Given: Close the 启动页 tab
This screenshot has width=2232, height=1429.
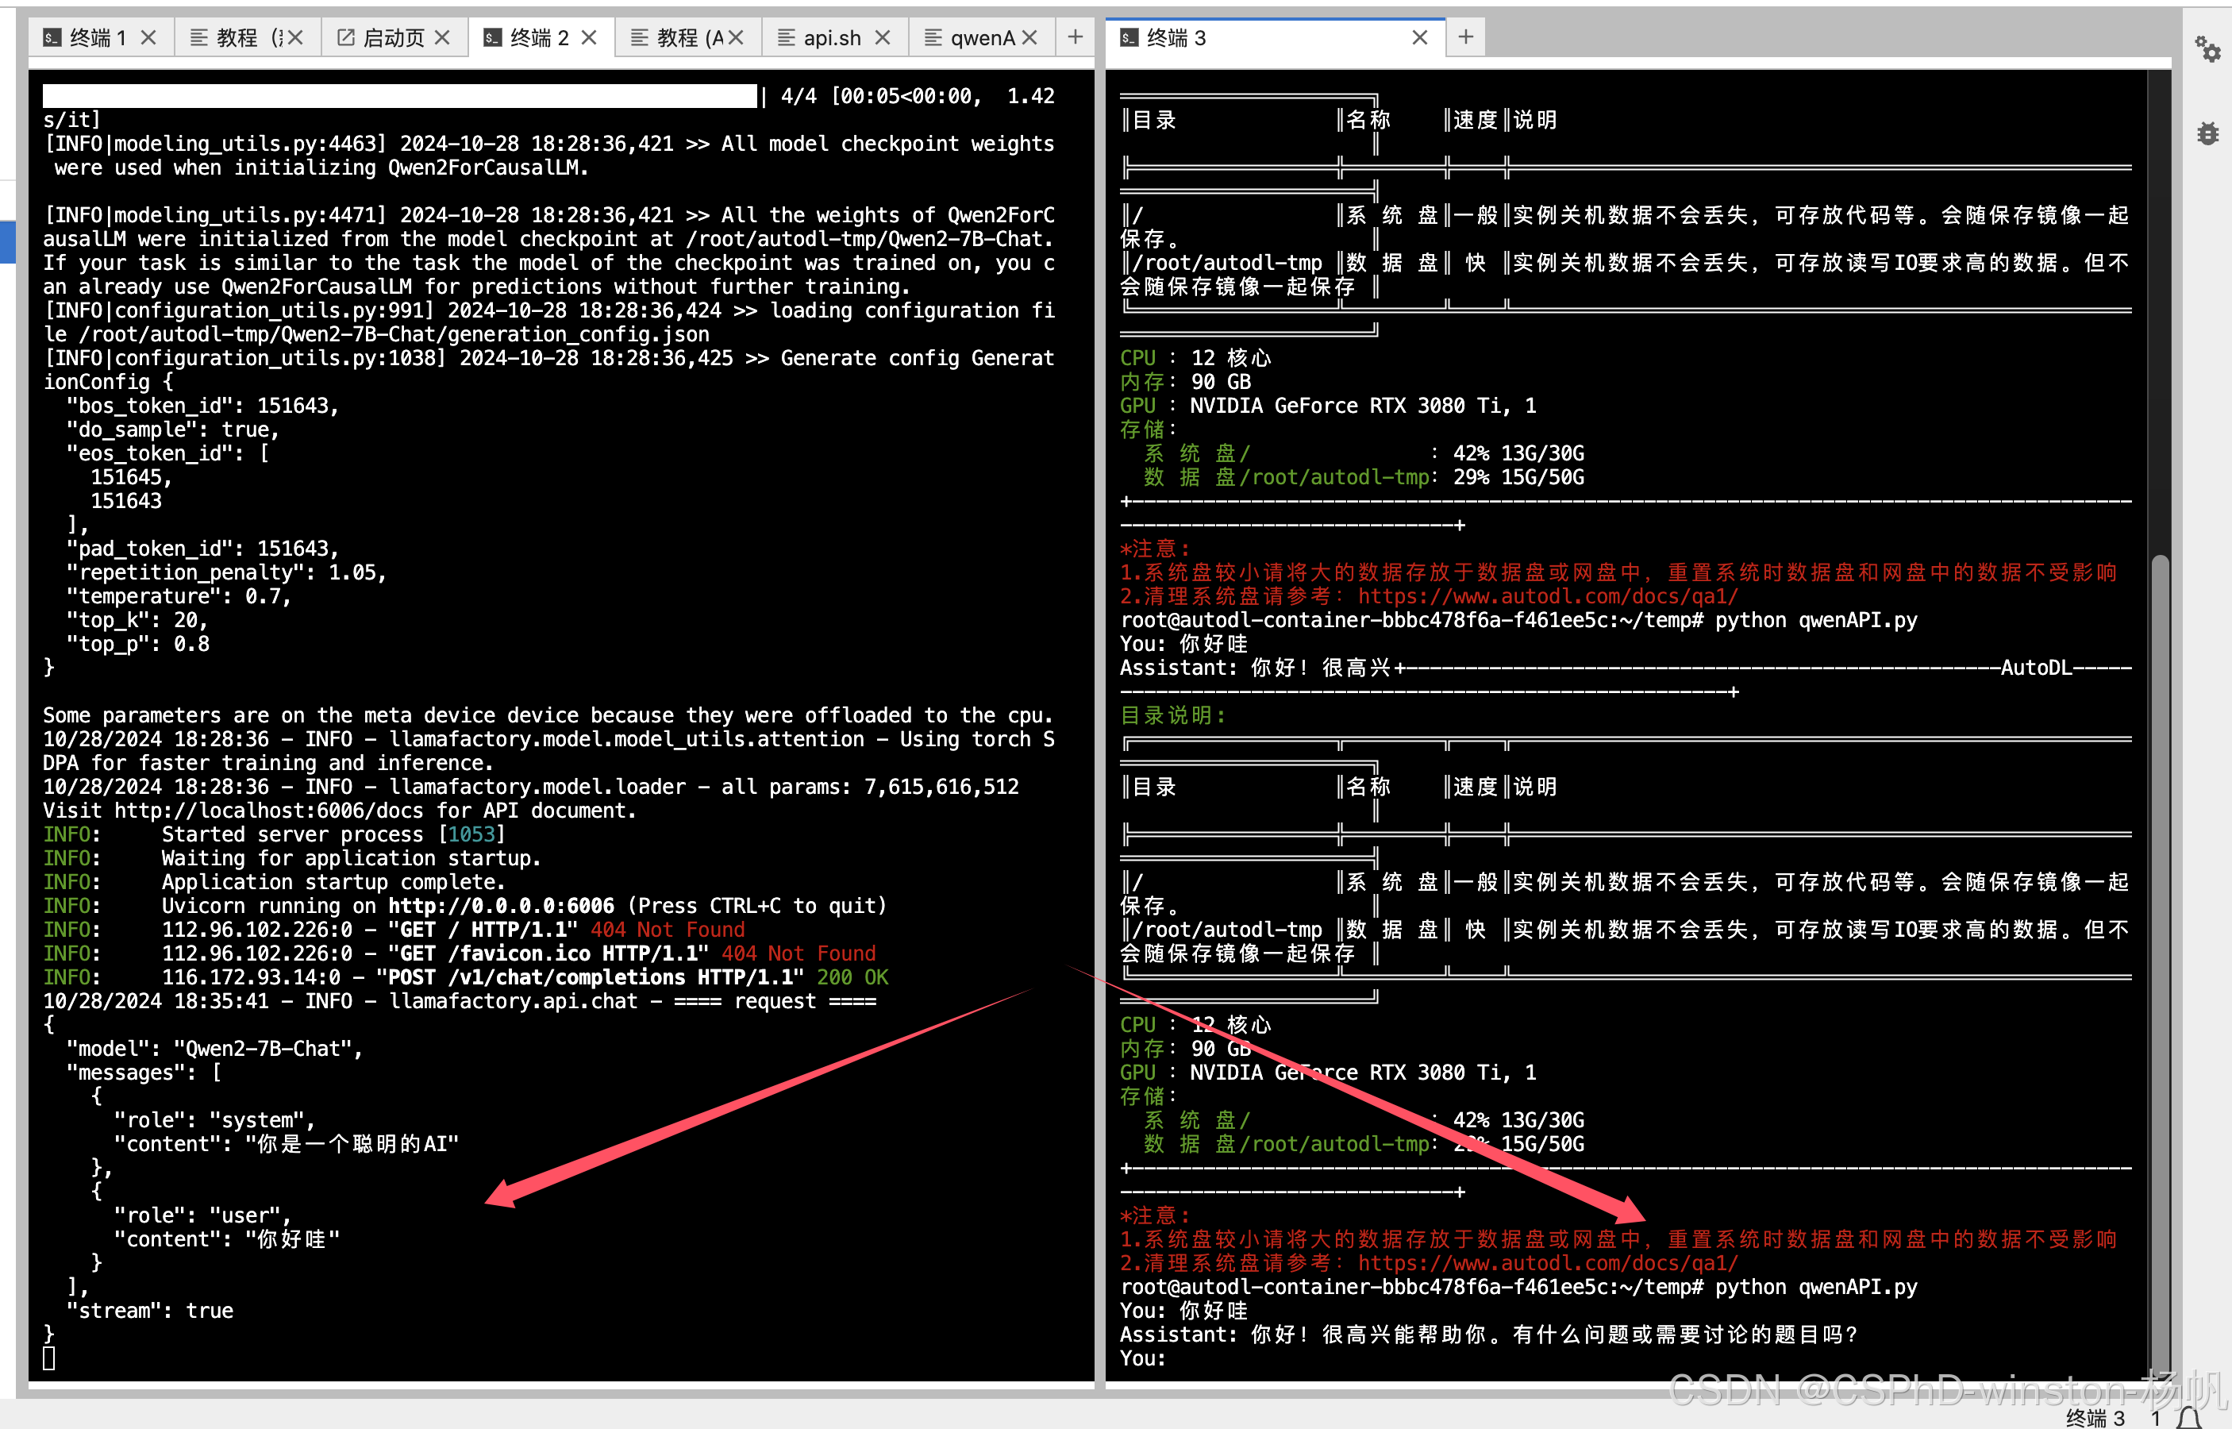Looking at the screenshot, I should click(x=442, y=37).
